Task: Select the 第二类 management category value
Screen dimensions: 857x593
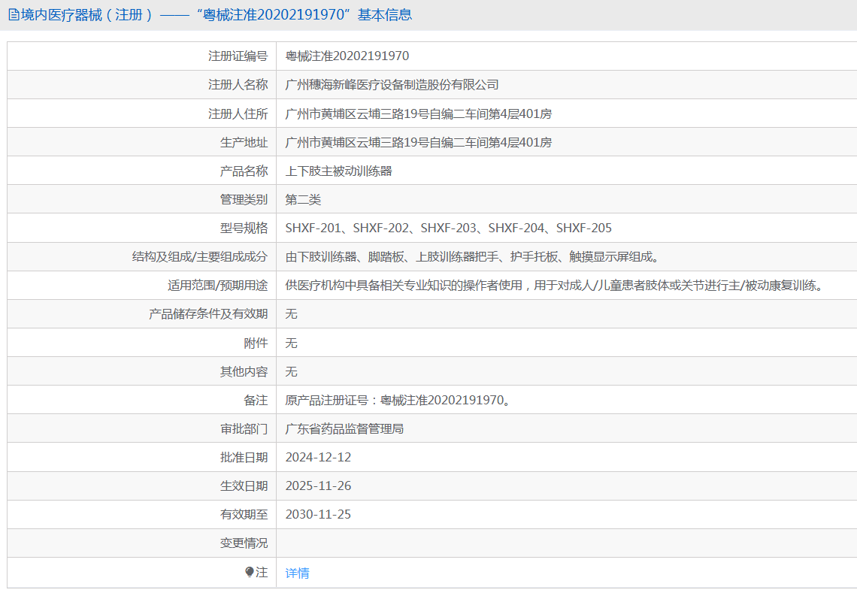Action: [x=303, y=199]
